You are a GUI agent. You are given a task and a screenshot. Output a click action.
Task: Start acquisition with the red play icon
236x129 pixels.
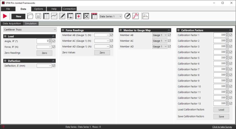(x=5, y=16)
